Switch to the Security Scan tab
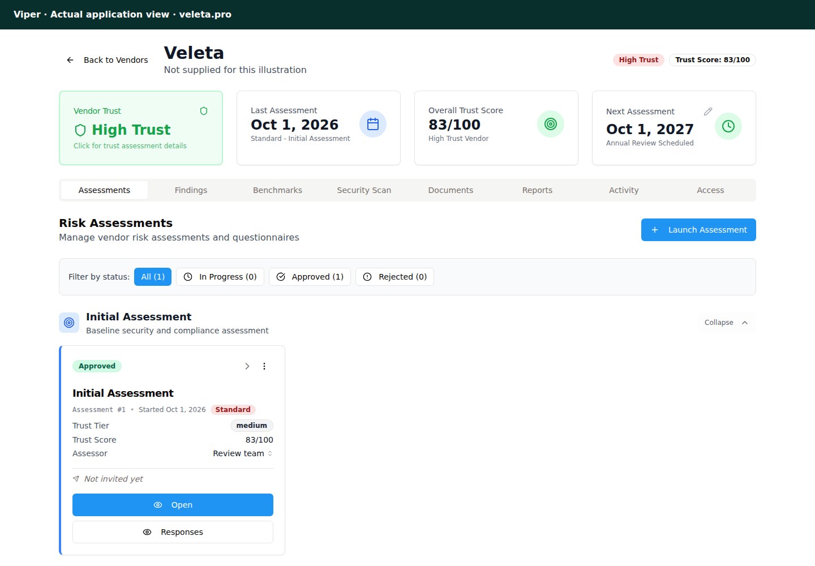The height and width of the screenshot is (566, 815). tap(364, 190)
